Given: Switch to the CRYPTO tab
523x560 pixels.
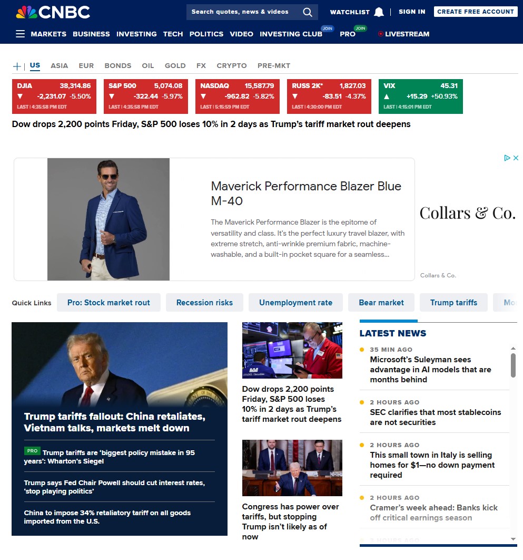Looking at the screenshot, I should [x=232, y=66].
